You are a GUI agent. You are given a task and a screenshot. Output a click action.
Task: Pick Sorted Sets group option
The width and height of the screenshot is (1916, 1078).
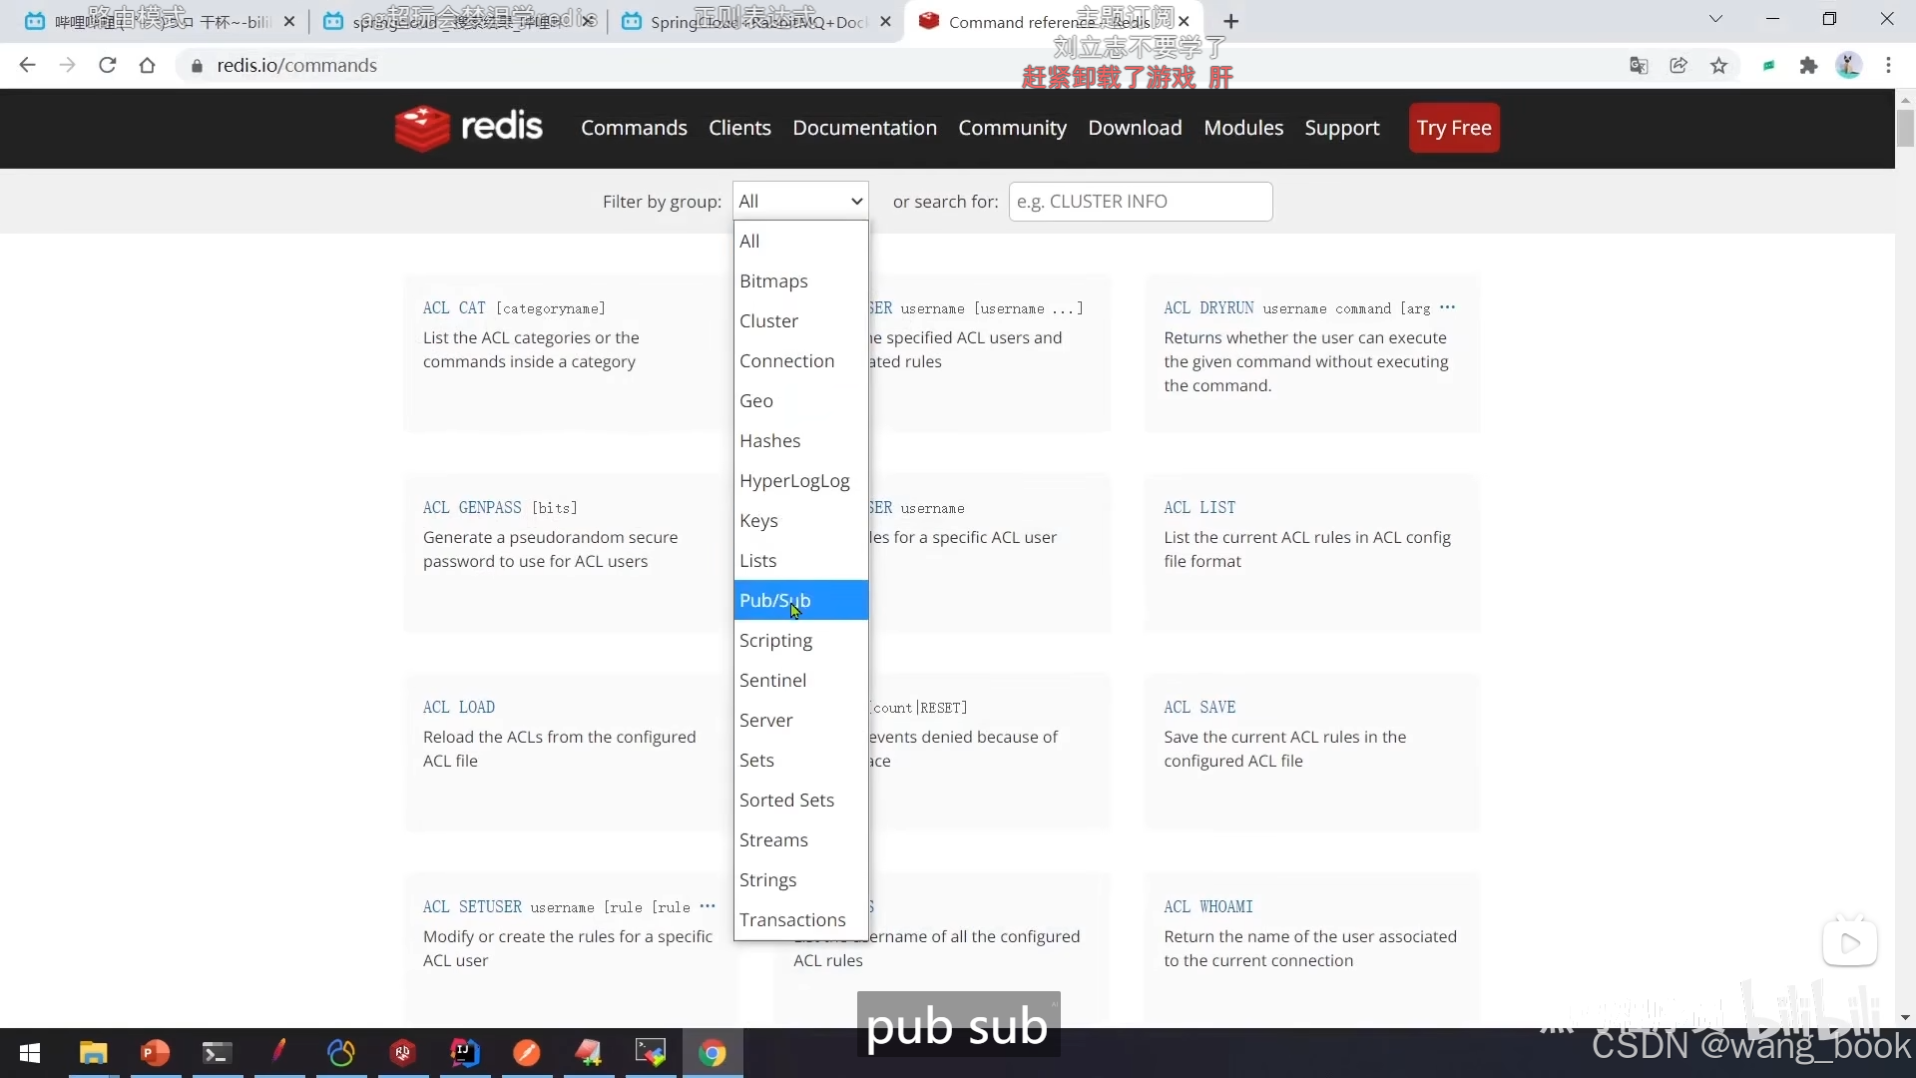point(801,800)
